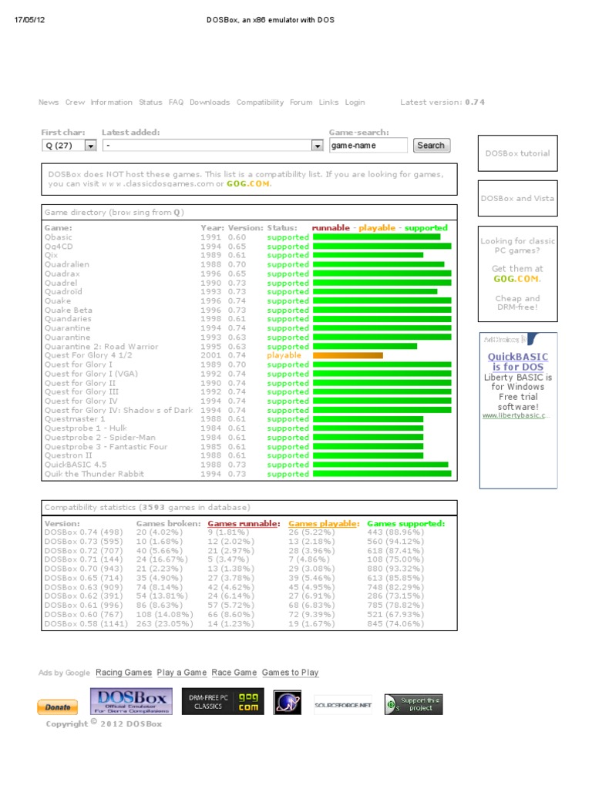The image size is (592, 789).
Task: Open the Quake Beta game entry
Action: pos(68,310)
